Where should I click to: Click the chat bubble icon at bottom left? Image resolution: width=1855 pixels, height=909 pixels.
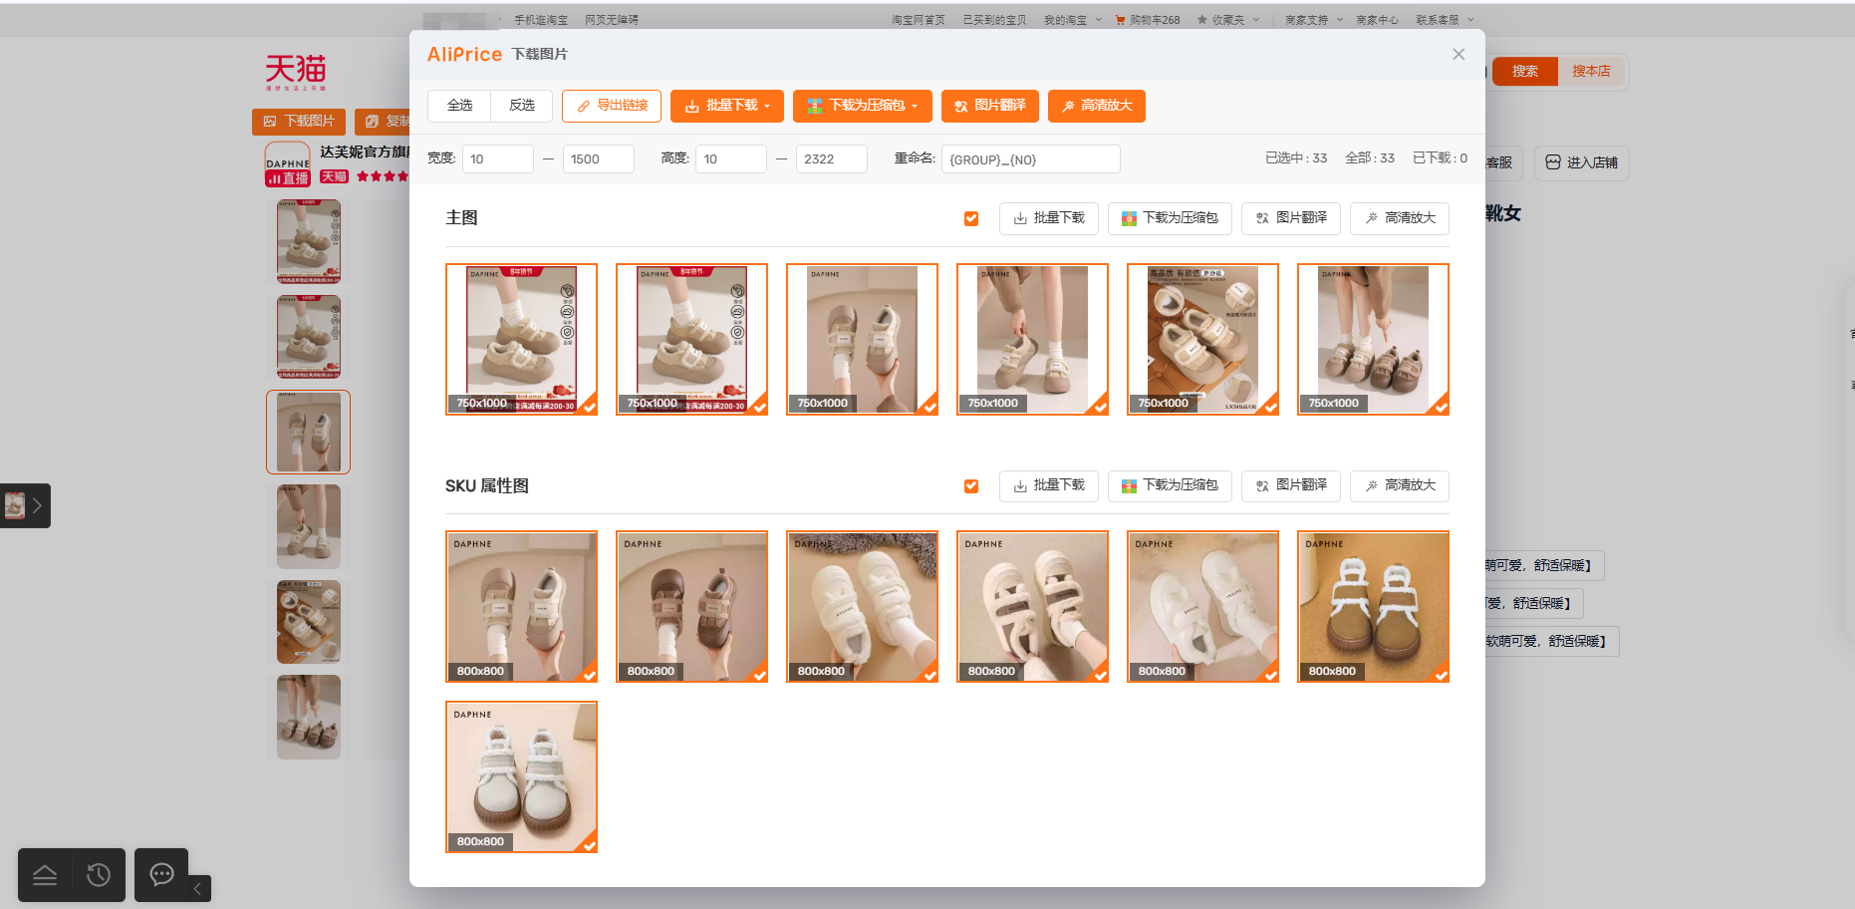point(161,874)
